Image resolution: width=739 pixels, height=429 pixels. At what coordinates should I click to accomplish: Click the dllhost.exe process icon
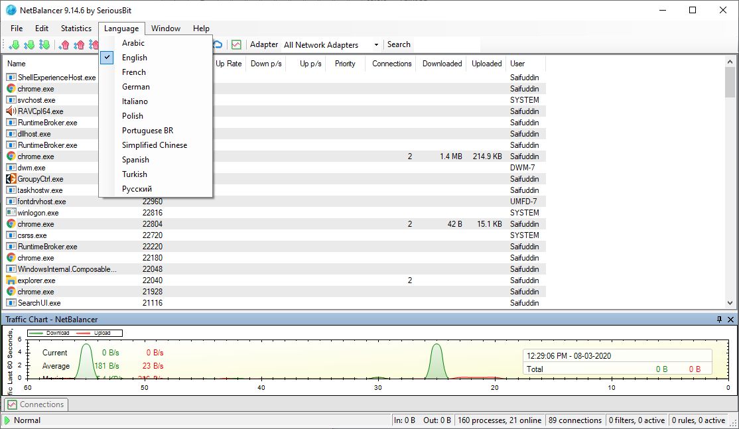11,134
